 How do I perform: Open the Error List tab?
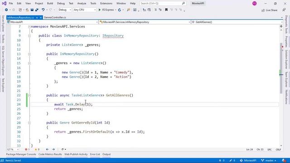click(95, 154)
